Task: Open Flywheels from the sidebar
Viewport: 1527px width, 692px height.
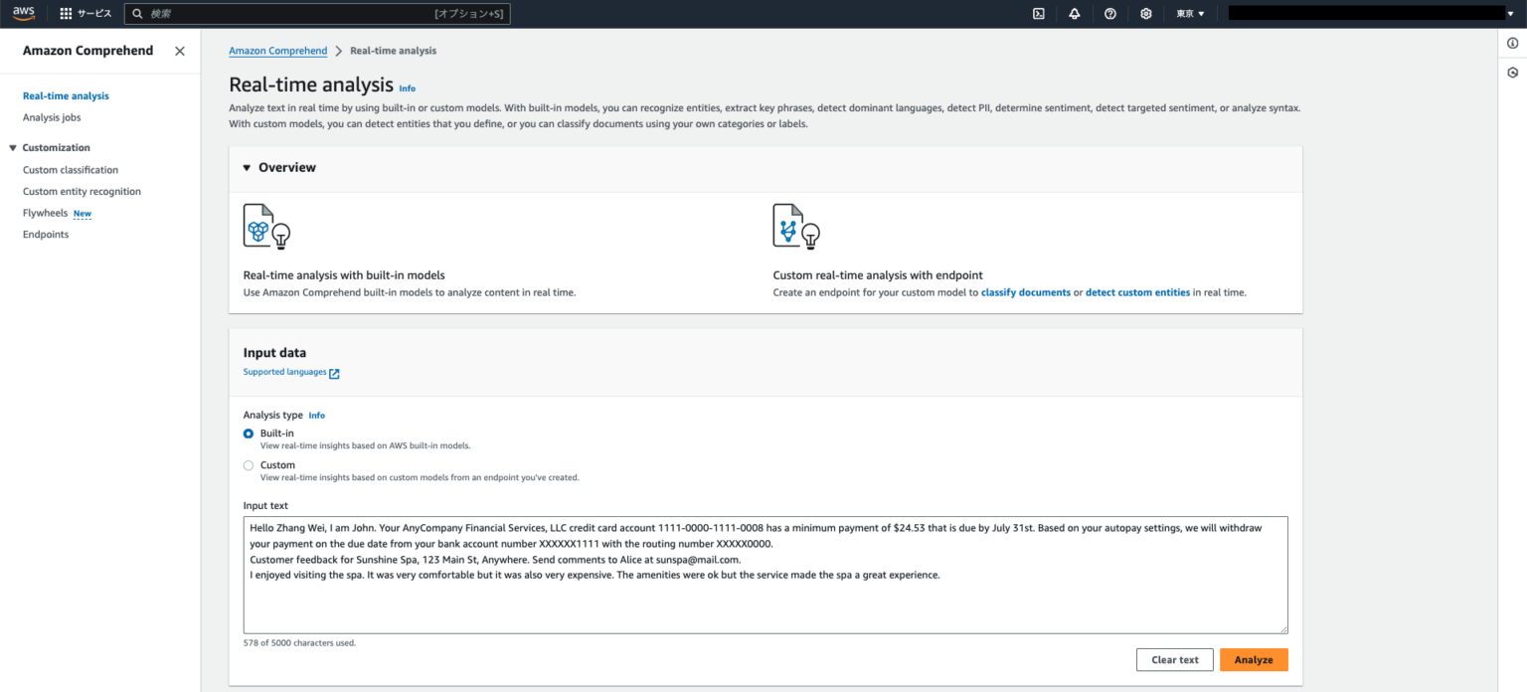Action: tap(45, 213)
